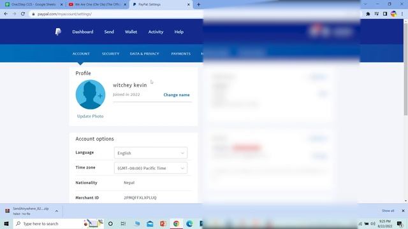Click the address bar URL
Screen dimensions: 408x229
[64, 14]
